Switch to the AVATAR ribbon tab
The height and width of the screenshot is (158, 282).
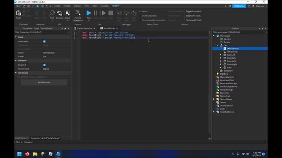[x=78, y=6]
